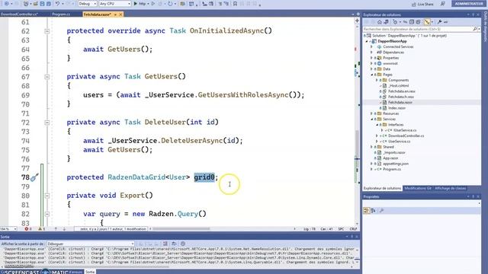
Task: Toggle the highlighted Sync with Active Document button
Action: pyautogui.click(x=427, y=22)
